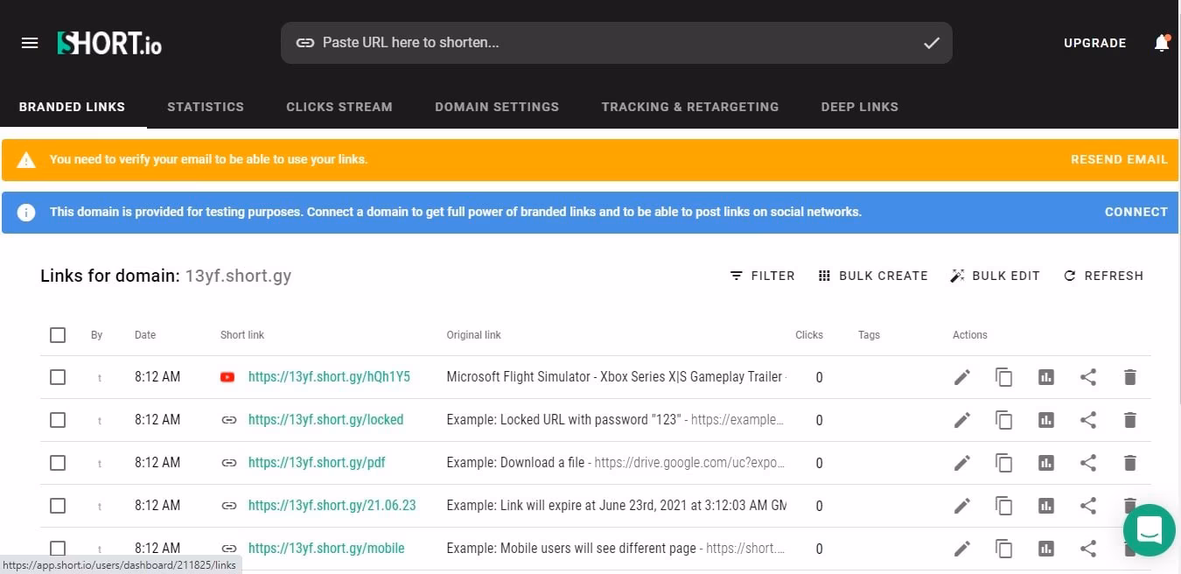This screenshot has height=574, width=1181.
Task: Switch to the Statistics tab
Action: click(x=206, y=107)
